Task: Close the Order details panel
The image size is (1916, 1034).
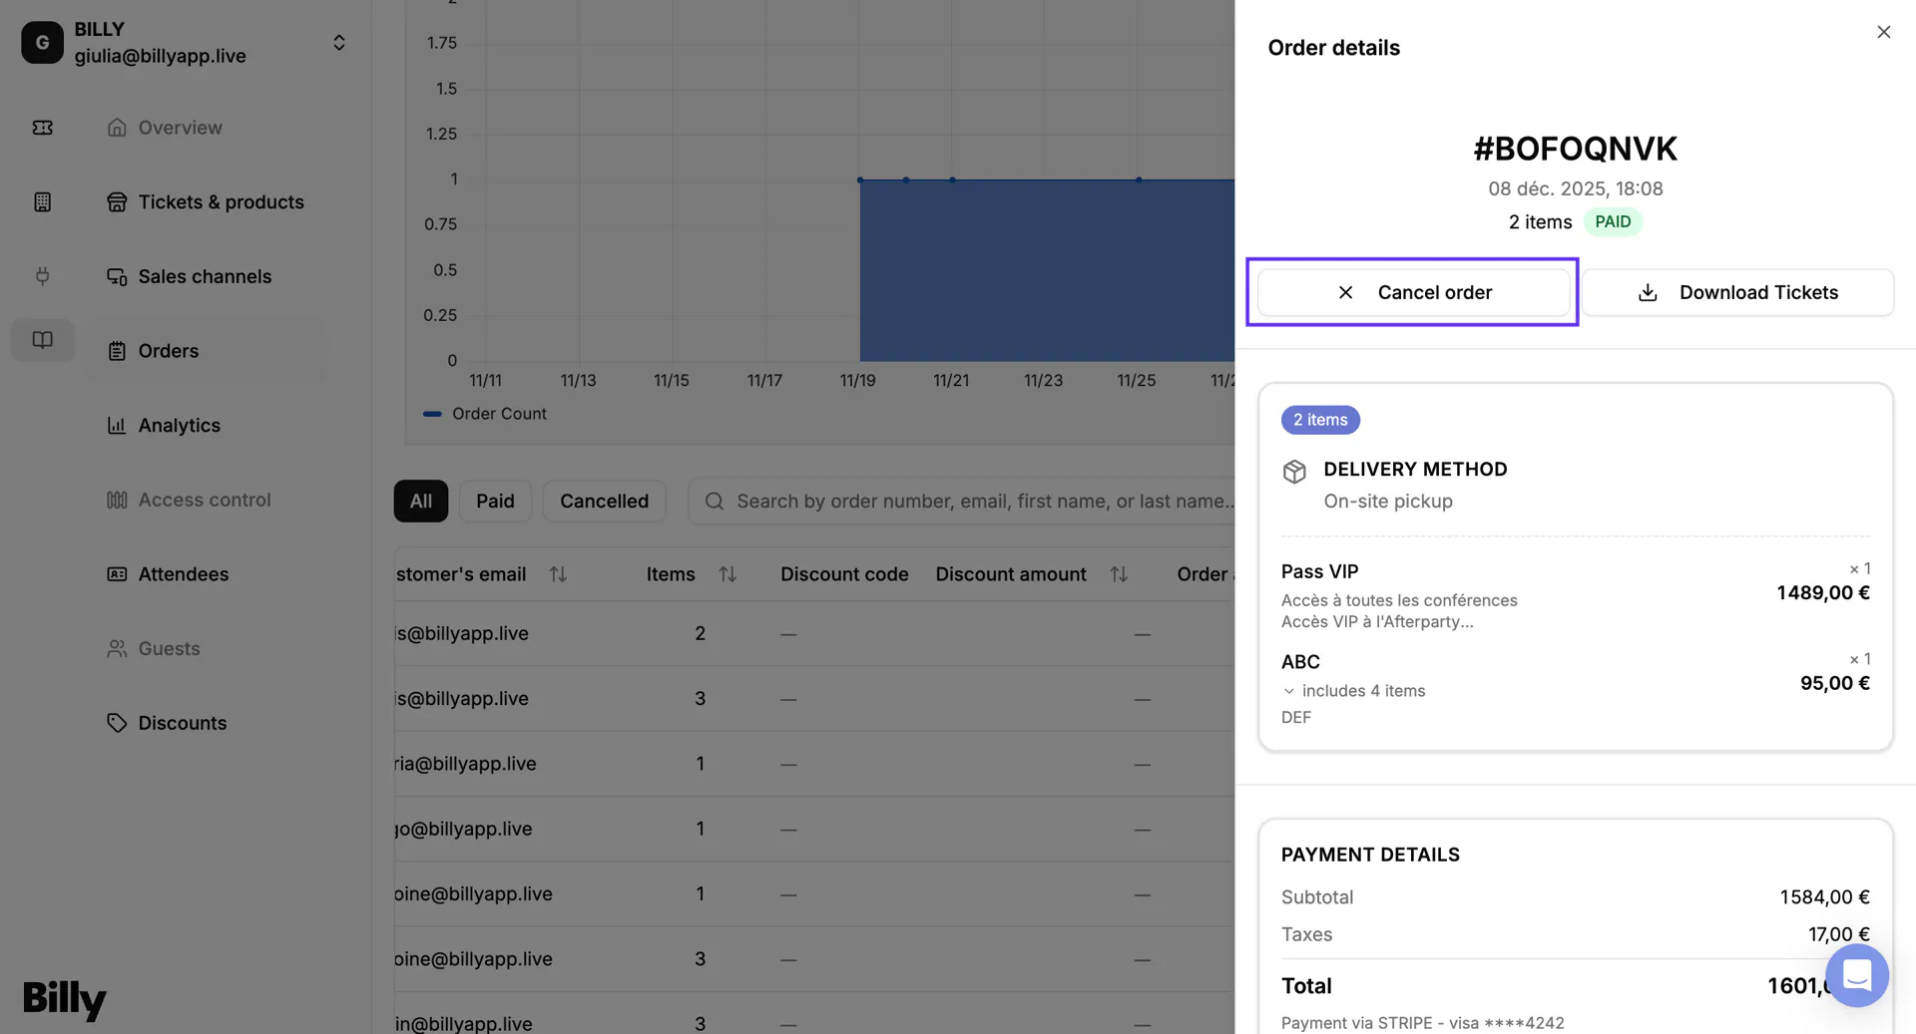Action: (1883, 32)
